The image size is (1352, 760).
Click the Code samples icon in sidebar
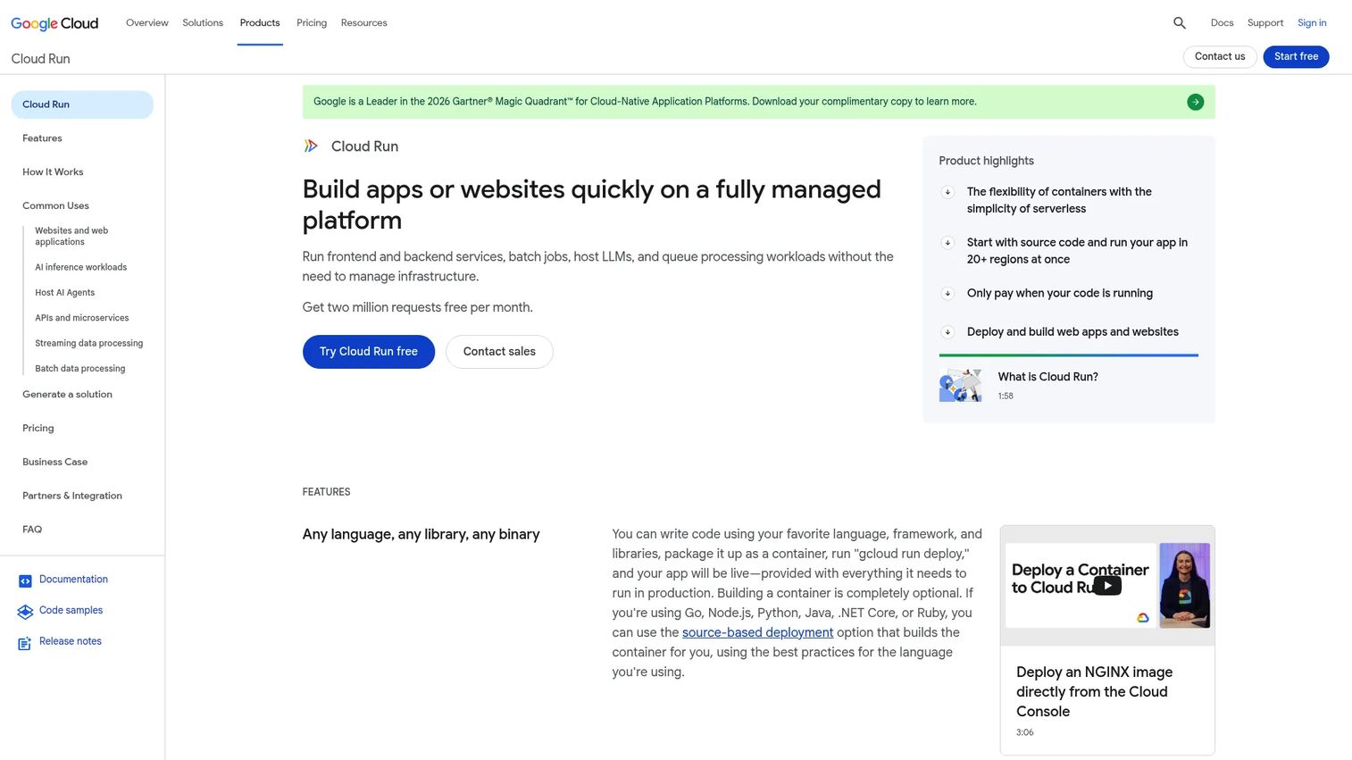tap(25, 612)
